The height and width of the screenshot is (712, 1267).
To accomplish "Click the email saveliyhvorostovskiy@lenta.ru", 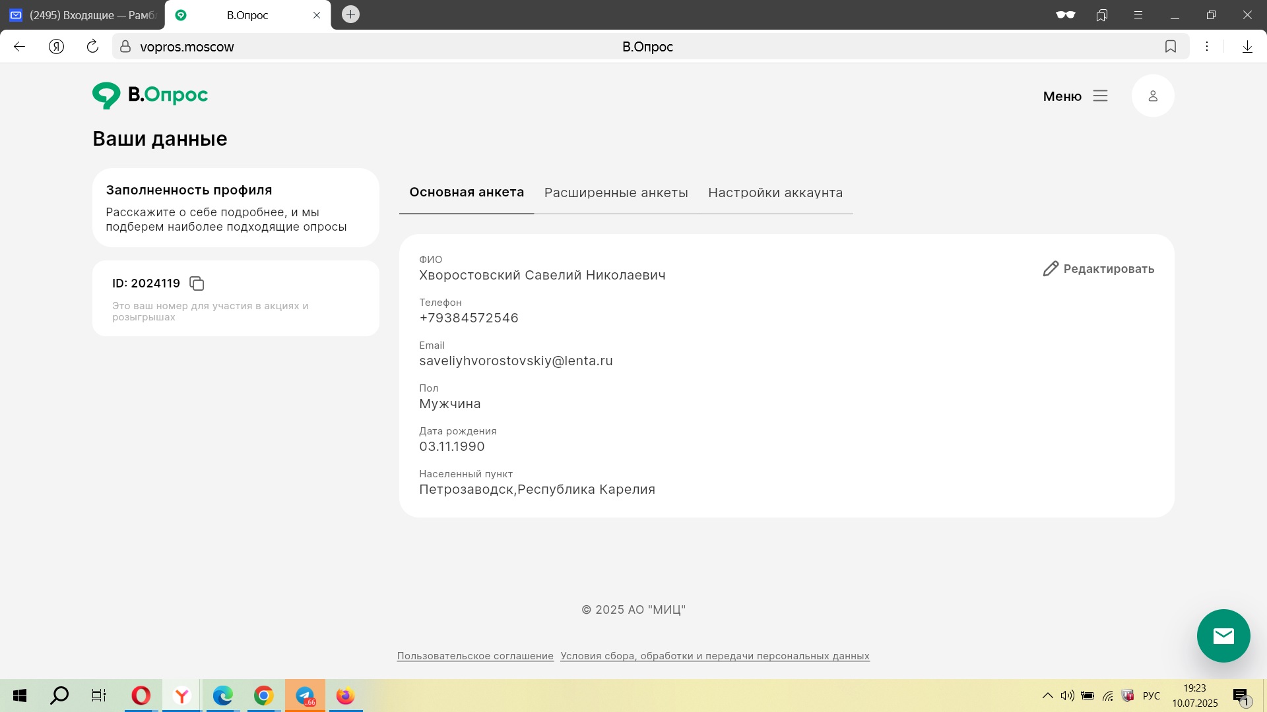I will click(x=516, y=361).
